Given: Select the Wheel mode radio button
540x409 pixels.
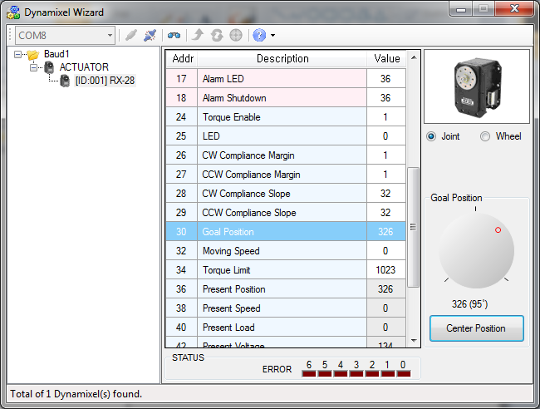Looking at the screenshot, I should pyautogui.click(x=485, y=136).
